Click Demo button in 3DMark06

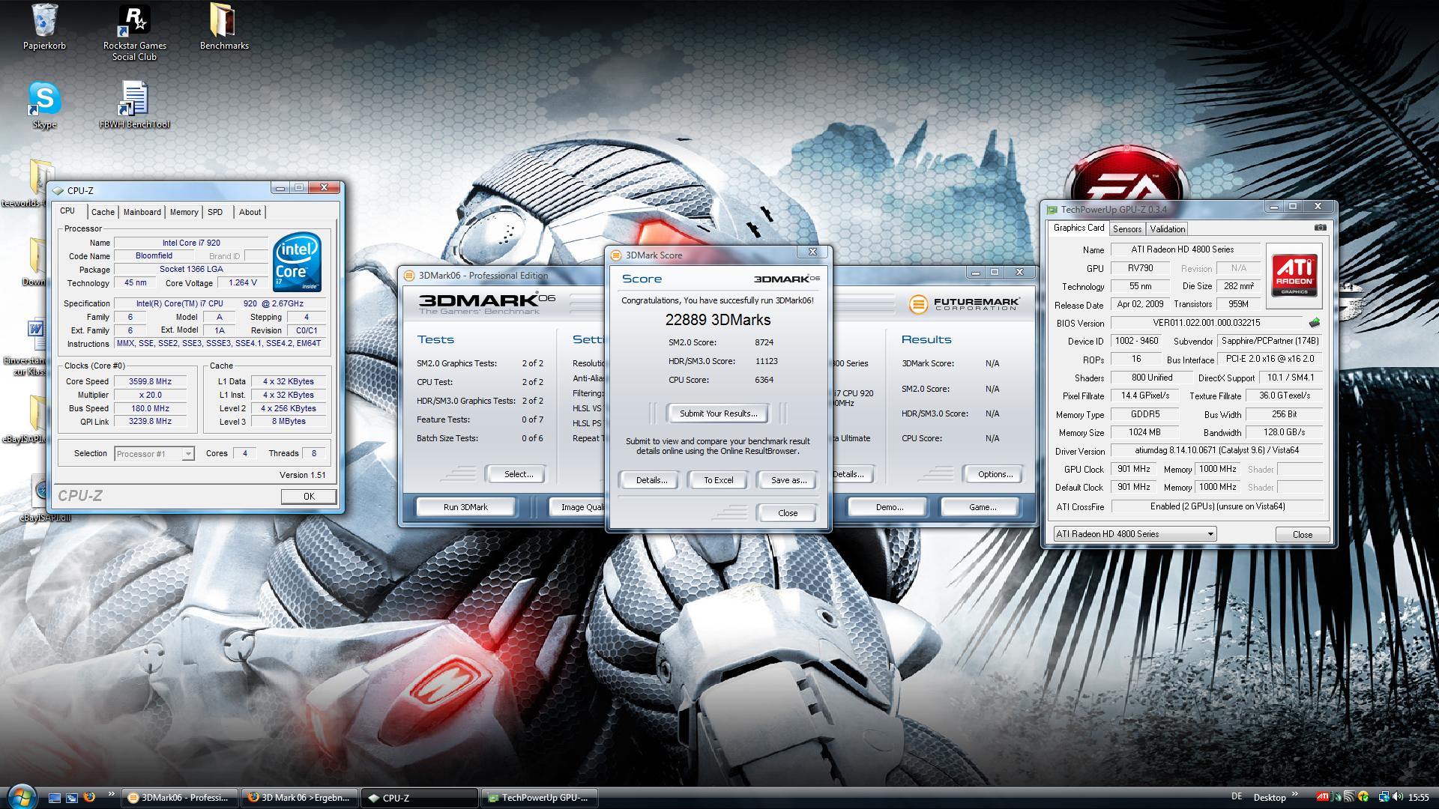click(890, 507)
